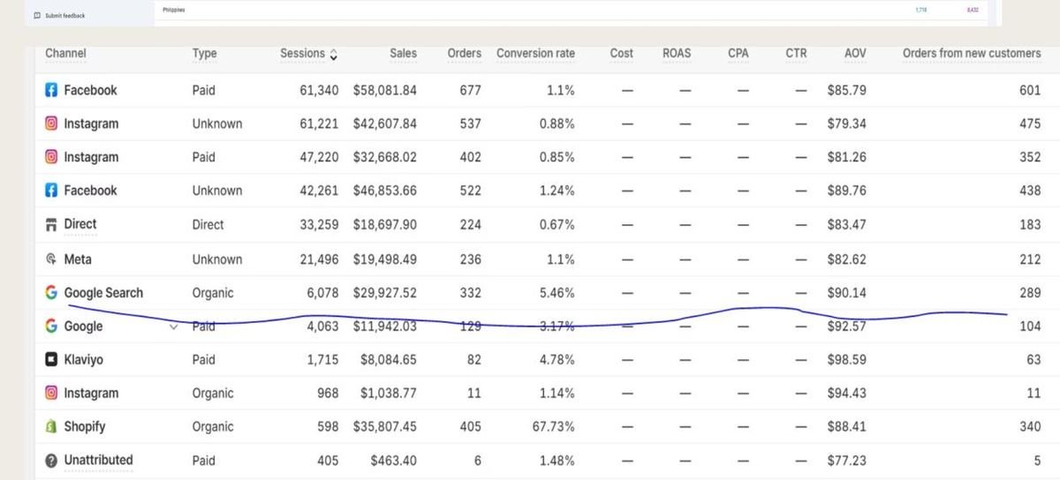1060x480 pixels.
Task: Select Type value Direct
Action: (x=208, y=224)
